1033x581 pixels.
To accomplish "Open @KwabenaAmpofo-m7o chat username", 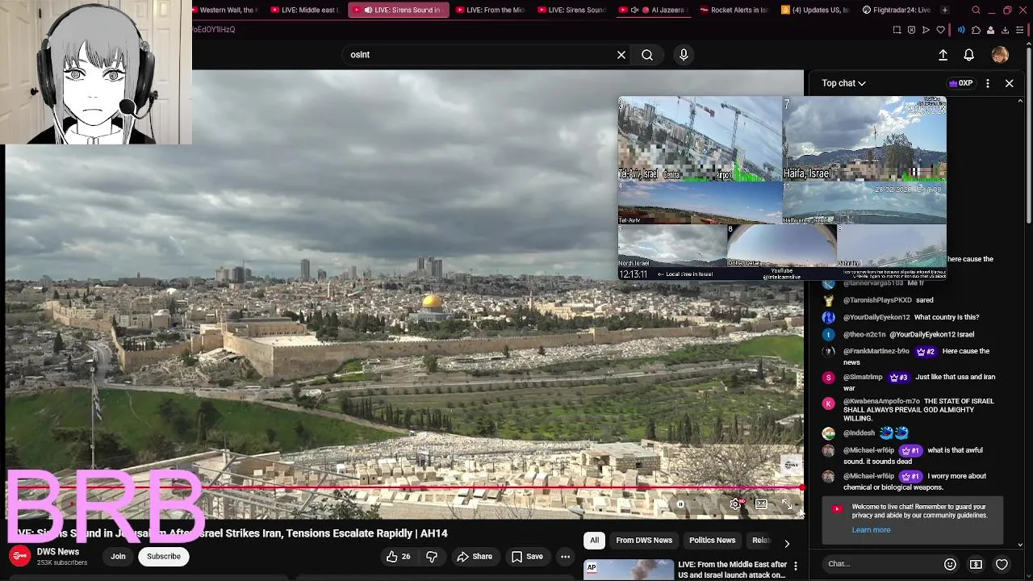I will pos(881,401).
